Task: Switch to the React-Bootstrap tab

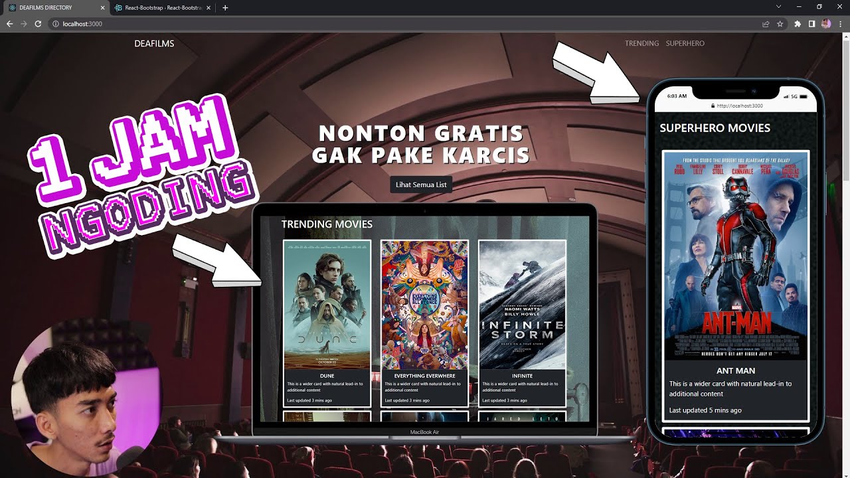Action: (163, 8)
